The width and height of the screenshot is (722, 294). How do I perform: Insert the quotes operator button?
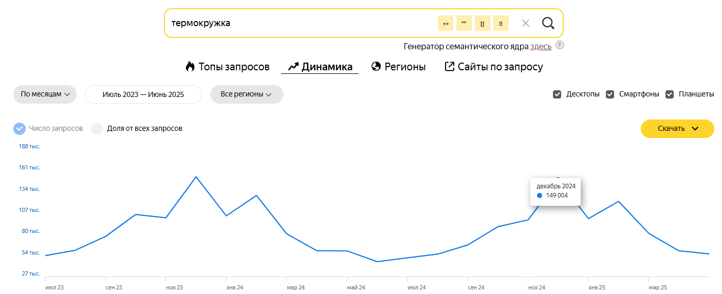pos(464,23)
